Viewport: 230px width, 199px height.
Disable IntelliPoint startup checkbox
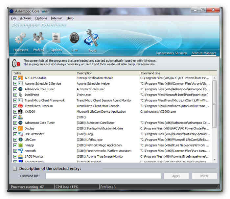tap(15, 95)
